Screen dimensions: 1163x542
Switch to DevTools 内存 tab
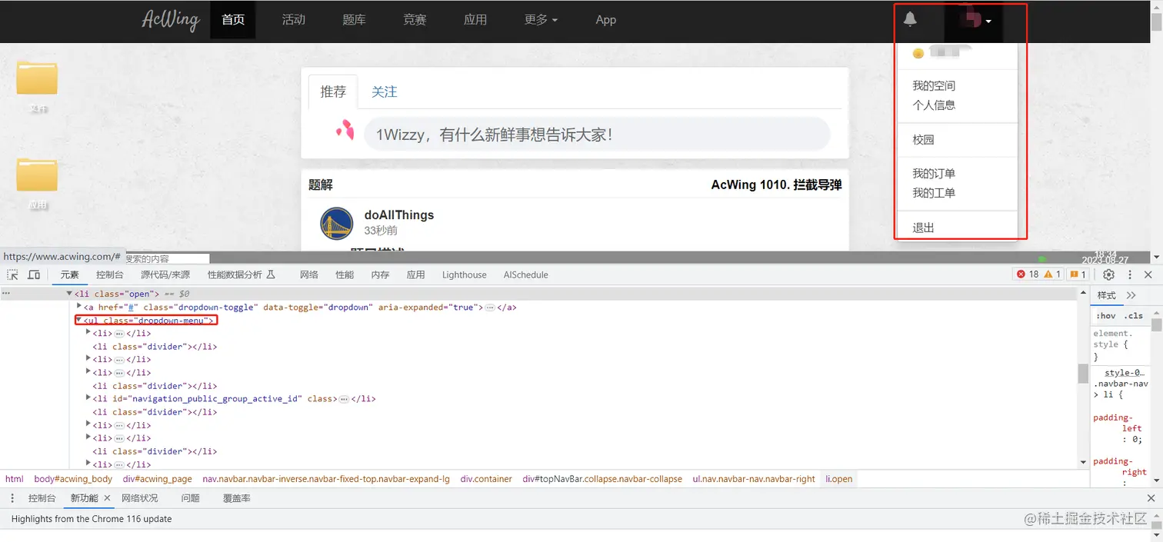(x=380, y=274)
